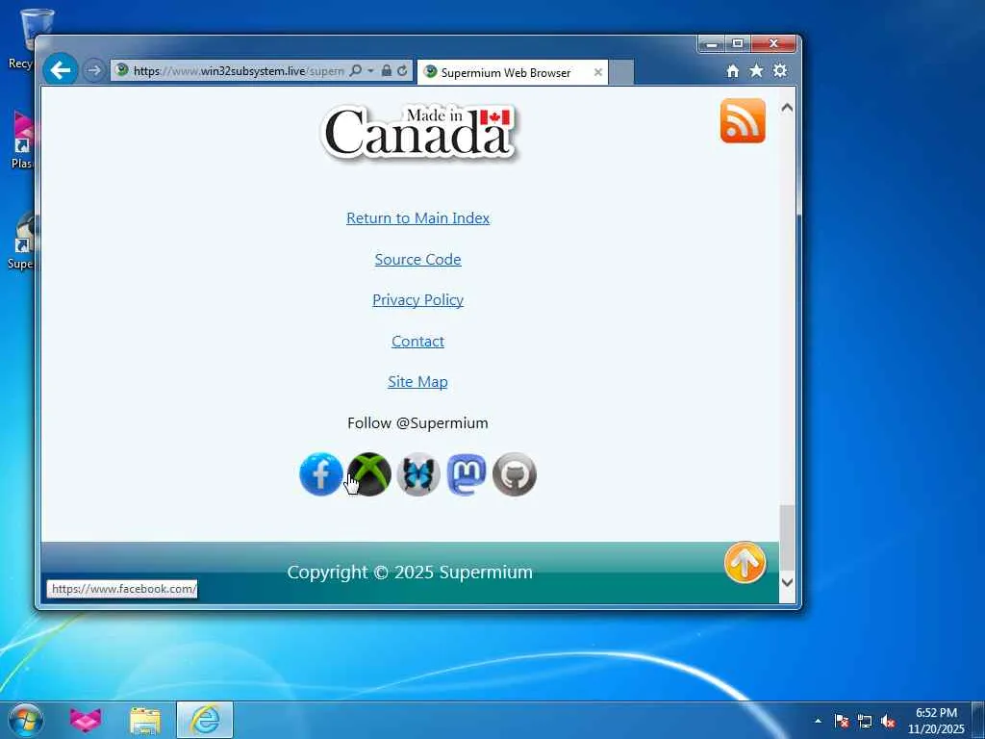Open the Tools gear icon
The image size is (985, 739).
point(779,70)
